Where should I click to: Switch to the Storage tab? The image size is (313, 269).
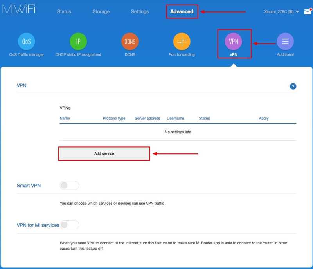click(101, 12)
